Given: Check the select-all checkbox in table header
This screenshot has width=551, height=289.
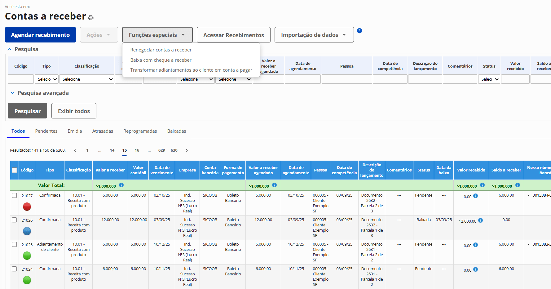Looking at the screenshot, I should click(x=14, y=170).
